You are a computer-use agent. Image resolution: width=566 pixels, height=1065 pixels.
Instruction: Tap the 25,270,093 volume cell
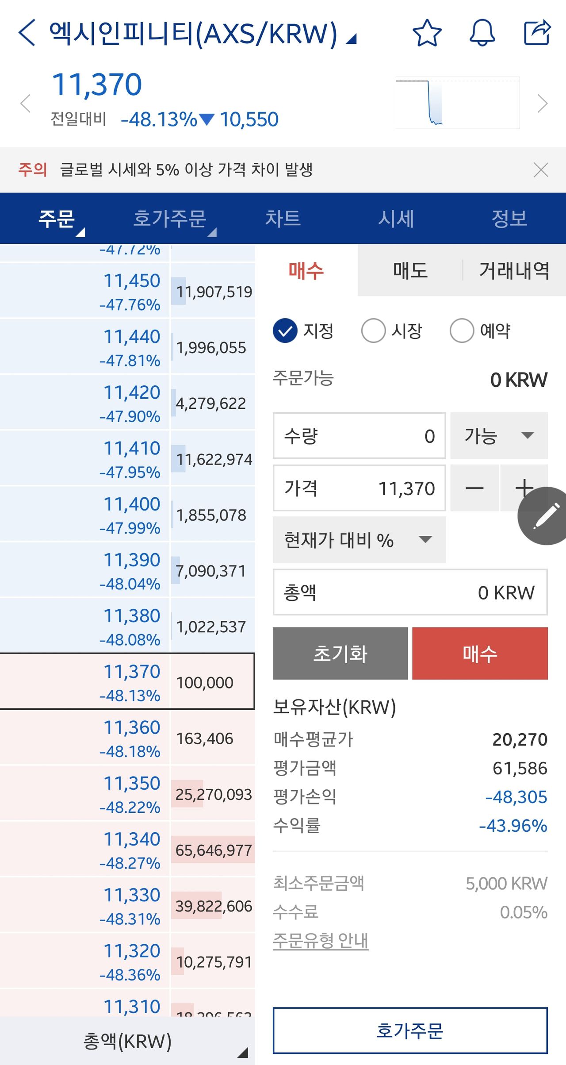click(x=213, y=794)
